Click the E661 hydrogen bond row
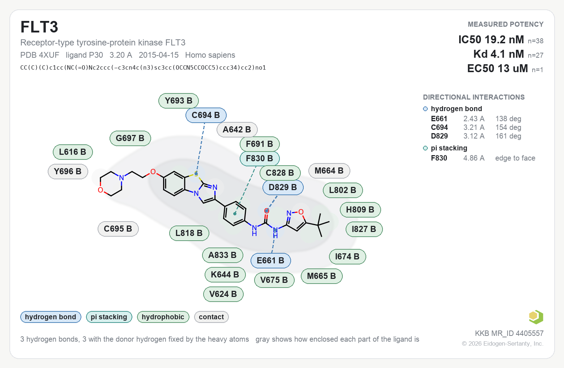The height and width of the screenshot is (368, 564). coord(476,119)
